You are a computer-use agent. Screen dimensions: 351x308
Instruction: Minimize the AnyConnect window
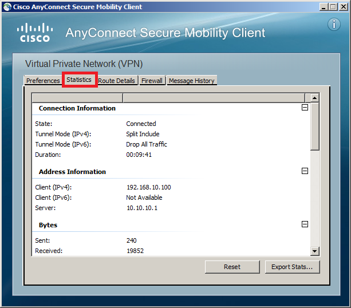click(x=324, y=7)
